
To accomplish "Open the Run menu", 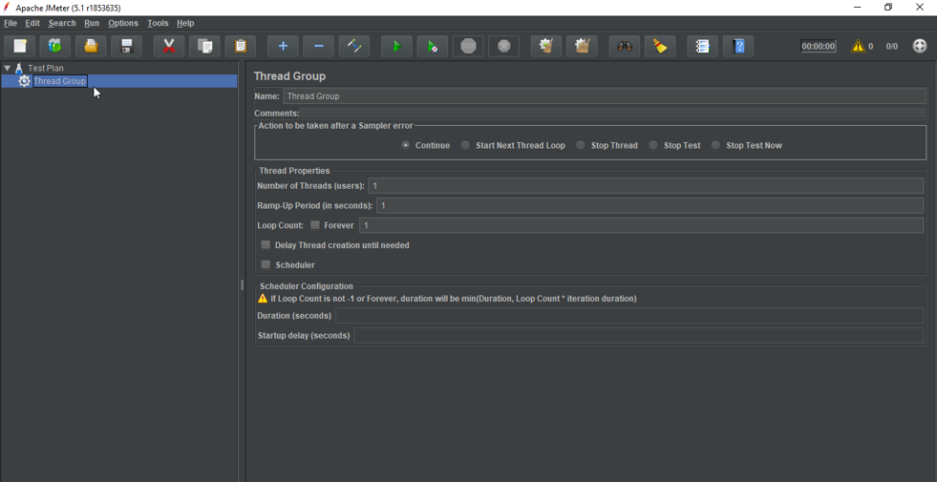I will click(x=92, y=23).
